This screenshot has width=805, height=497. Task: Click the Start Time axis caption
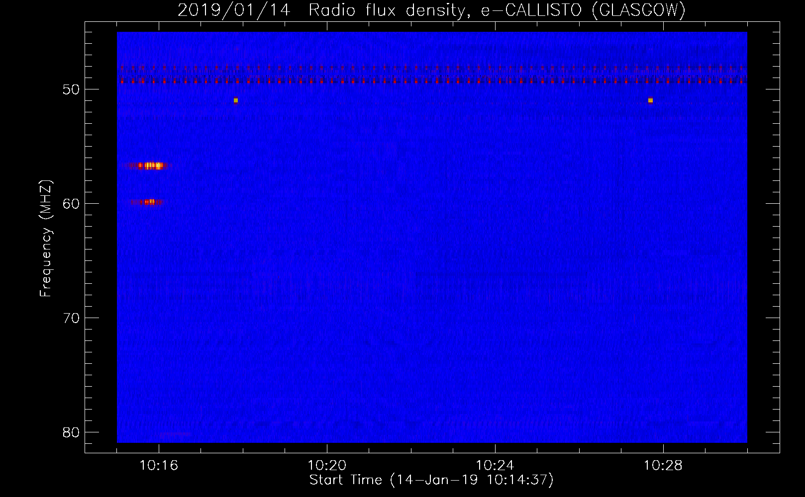click(x=431, y=480)
